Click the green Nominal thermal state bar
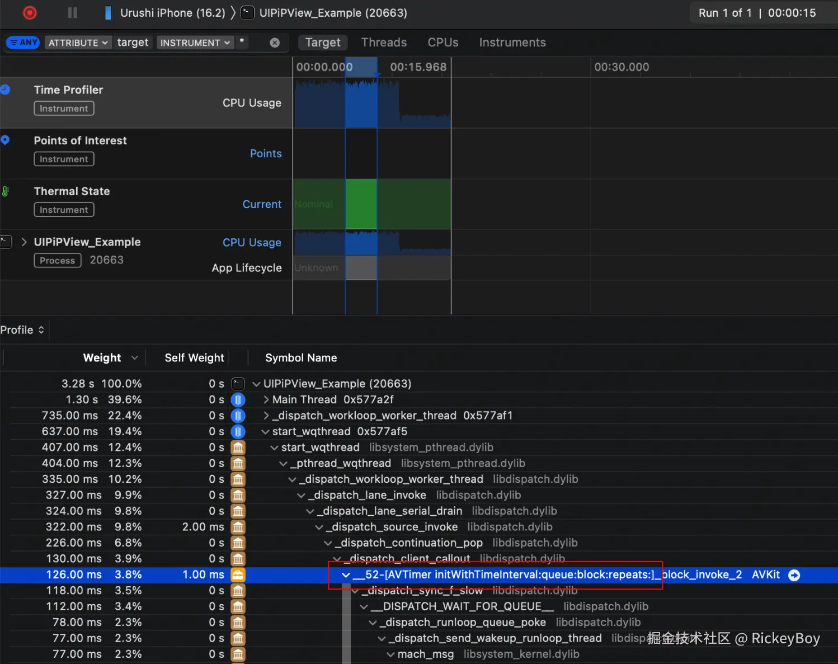Image resolution: width=838 pixels, height=664 pixels. click(x=371, y=204)
